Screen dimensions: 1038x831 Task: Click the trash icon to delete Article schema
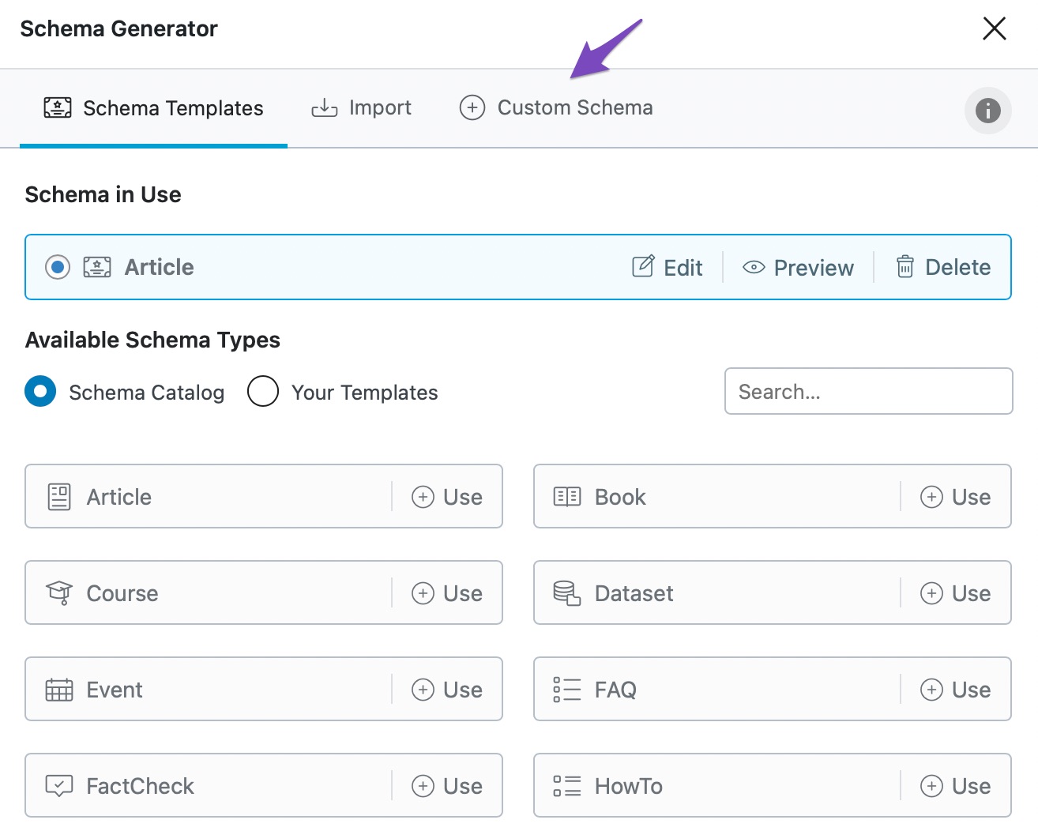click(x=905, y=267)
